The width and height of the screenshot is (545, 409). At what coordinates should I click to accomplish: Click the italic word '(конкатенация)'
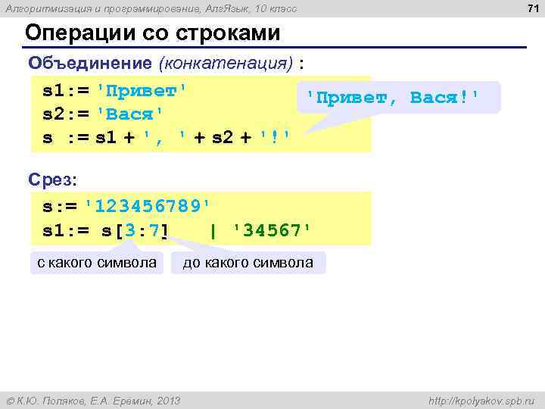coord(226,64)
